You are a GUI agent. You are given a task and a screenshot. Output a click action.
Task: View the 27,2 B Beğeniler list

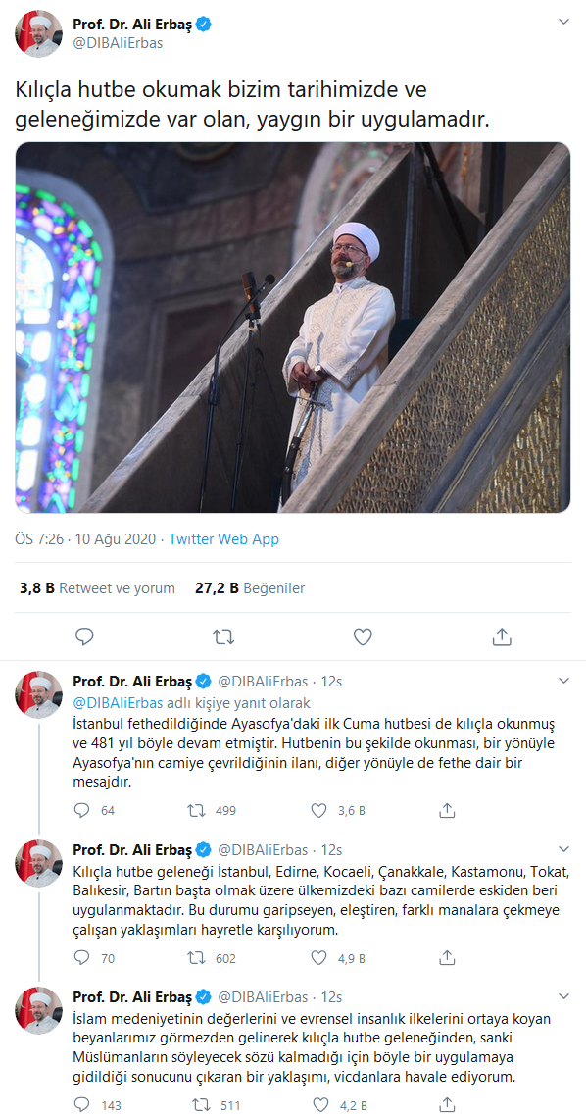coord(250,588)
